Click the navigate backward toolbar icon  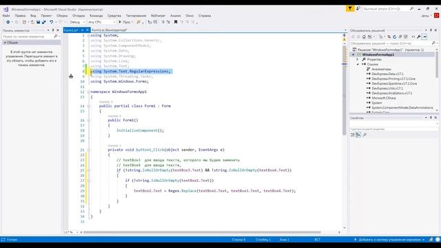pos(8,22)
